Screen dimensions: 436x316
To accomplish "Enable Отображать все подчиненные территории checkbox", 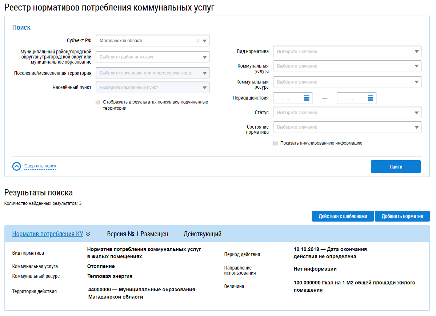I will click(x=98, y=102).
